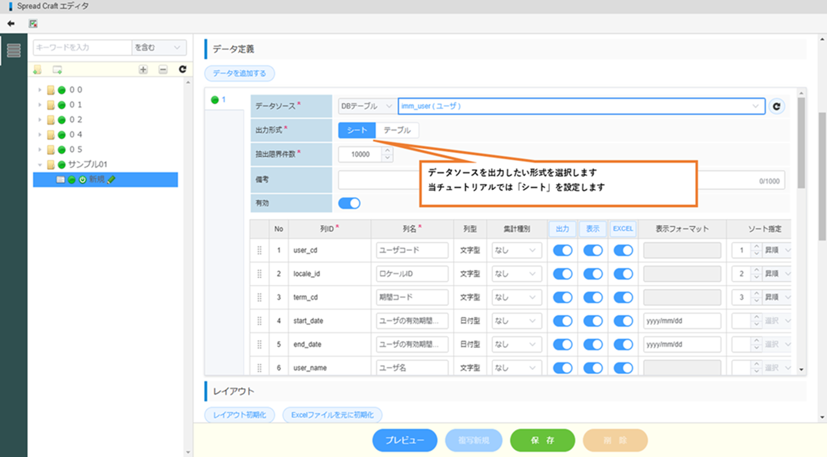Switch output format to テーブル
Image resolution: width=827 pixels, height=457 pixels.
click(397, 130)
